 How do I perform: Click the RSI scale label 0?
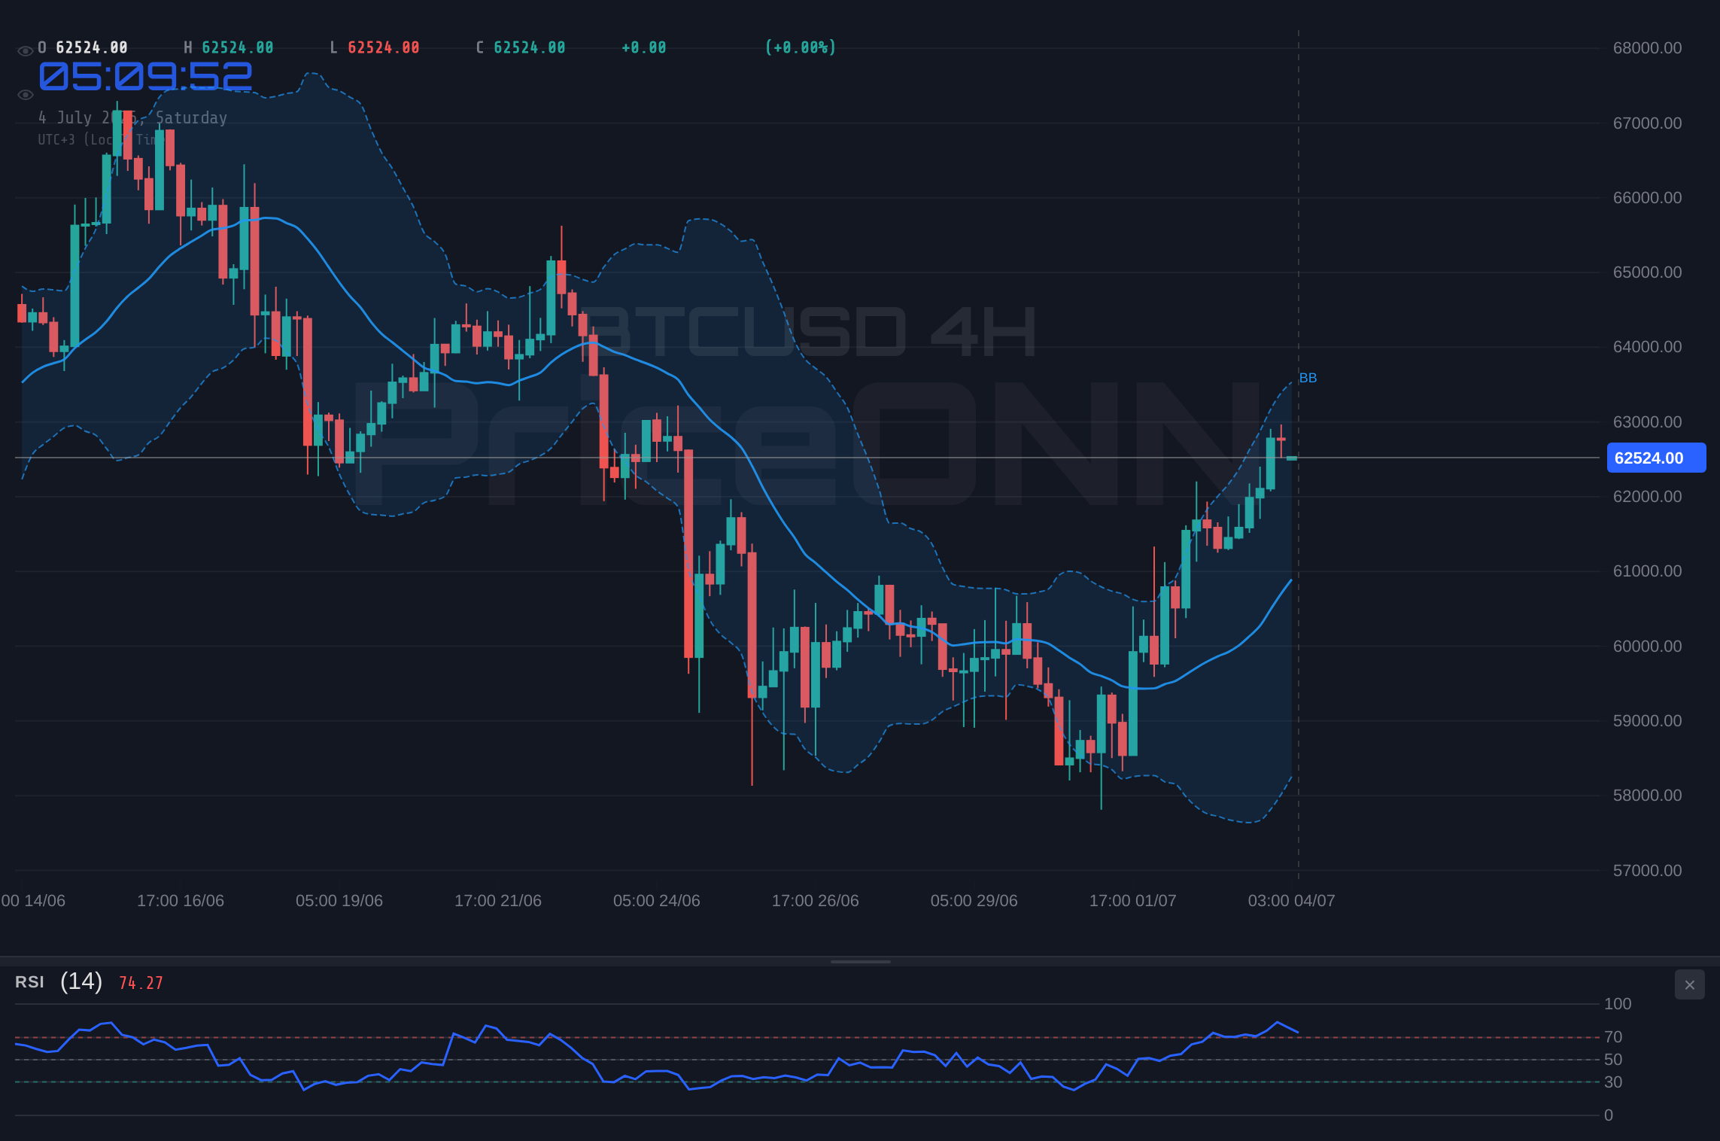point(1609,1115)
